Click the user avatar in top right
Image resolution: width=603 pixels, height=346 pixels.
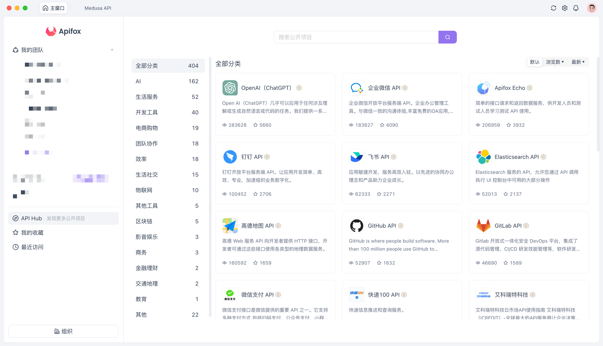[592, 8]
